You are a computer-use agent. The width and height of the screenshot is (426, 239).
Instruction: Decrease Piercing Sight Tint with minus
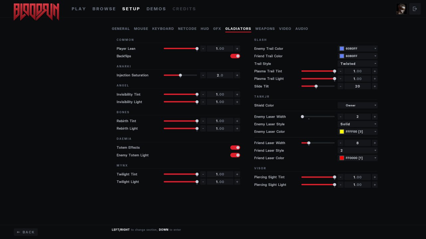click(340, 177)
